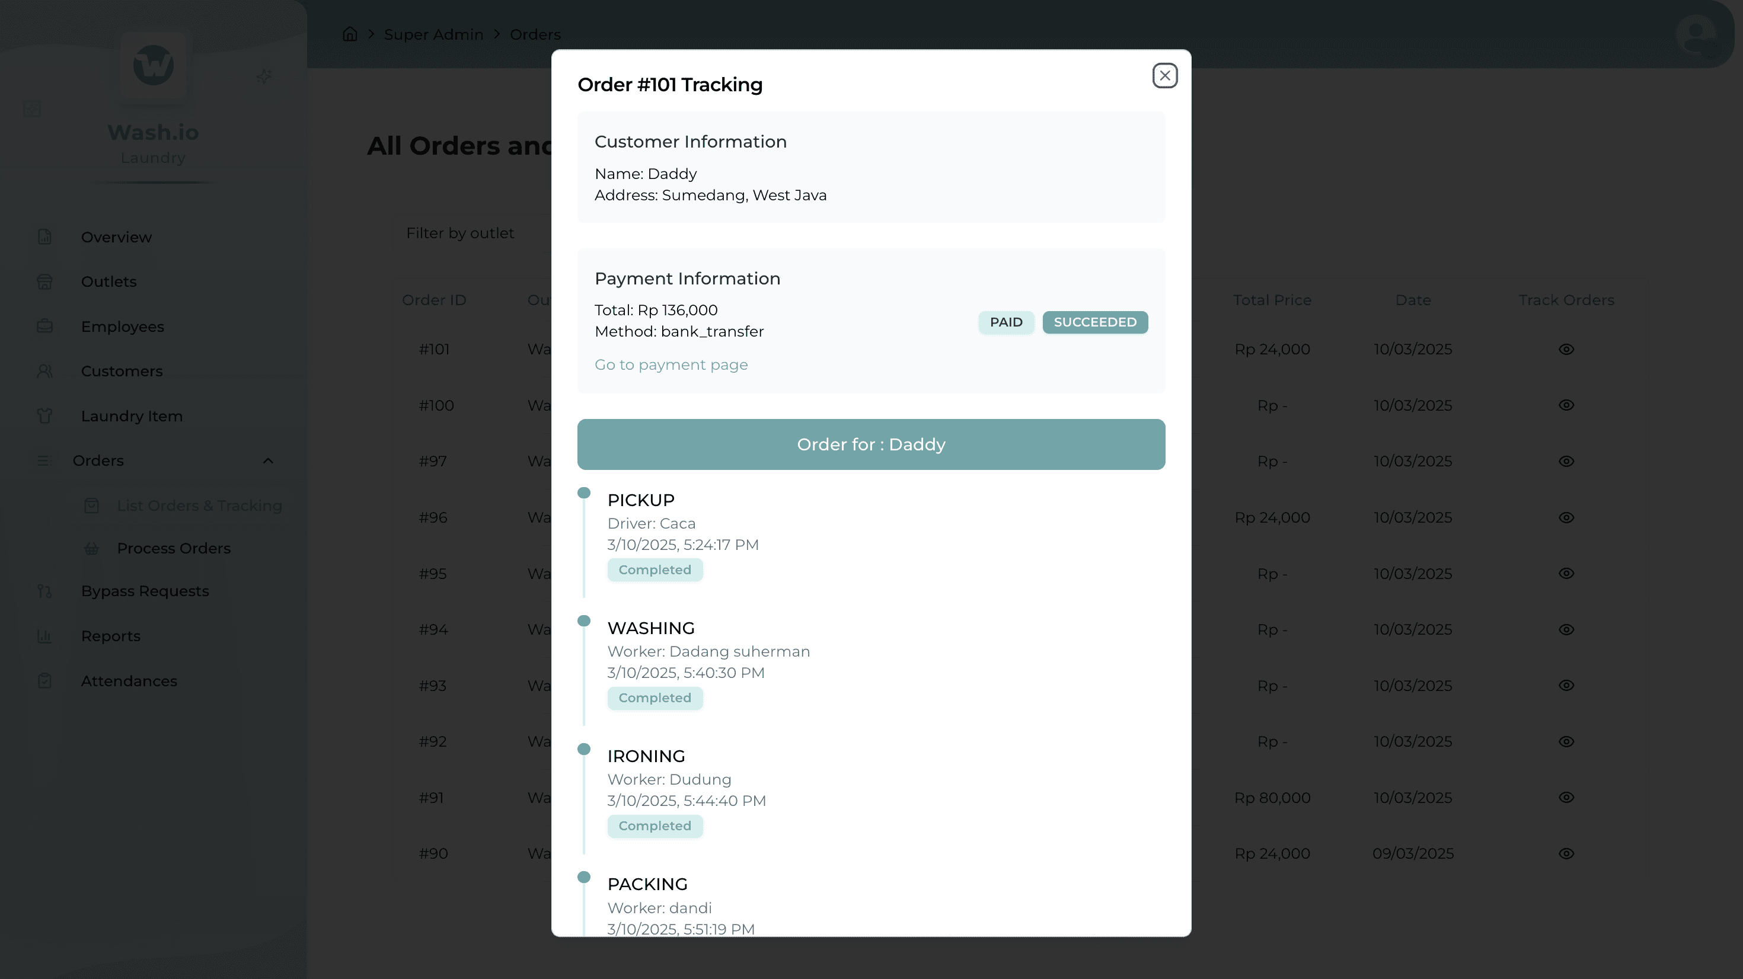Select the Process Orders basket icon

tap(92, 549)
